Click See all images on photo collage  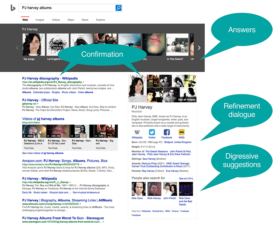point(187,100)
